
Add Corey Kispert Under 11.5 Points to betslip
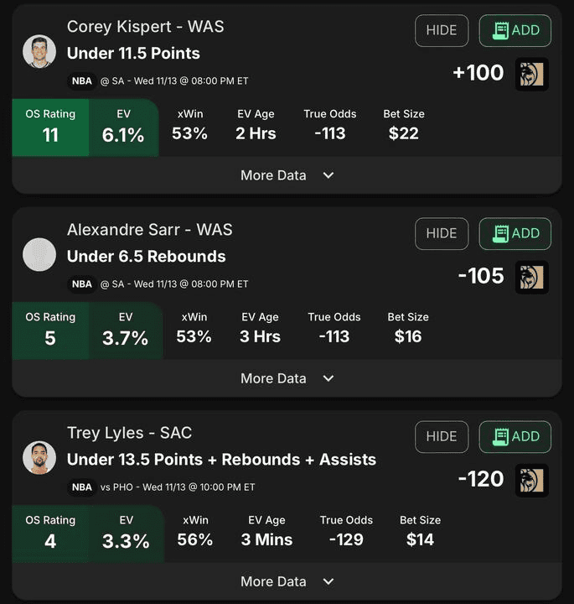515,30
